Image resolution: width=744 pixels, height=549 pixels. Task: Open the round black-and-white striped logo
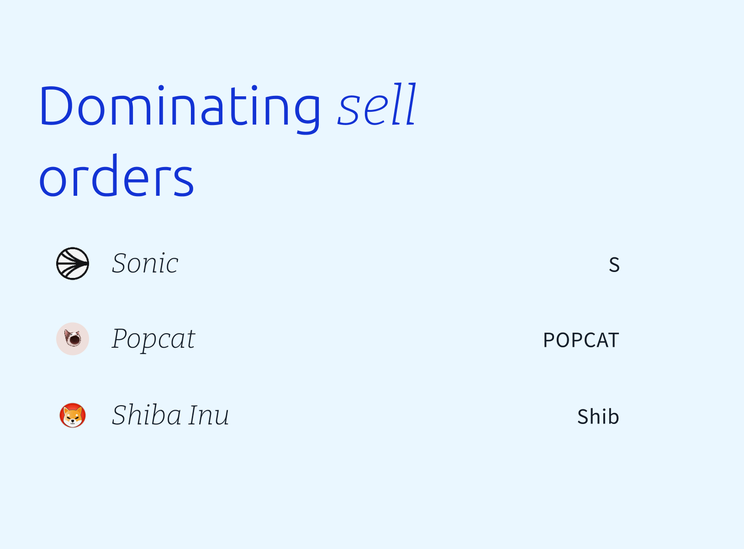pos(73,263)
